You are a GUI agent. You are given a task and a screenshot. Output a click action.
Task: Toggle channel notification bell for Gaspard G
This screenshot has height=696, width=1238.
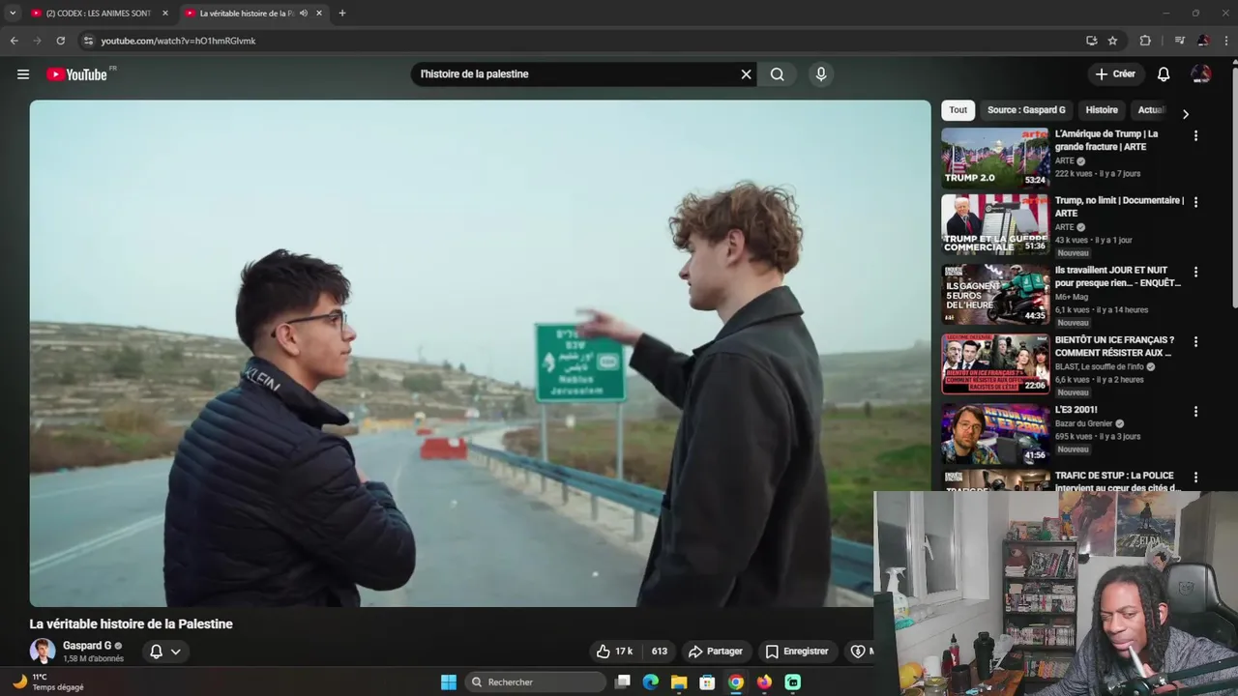[156, 652]
